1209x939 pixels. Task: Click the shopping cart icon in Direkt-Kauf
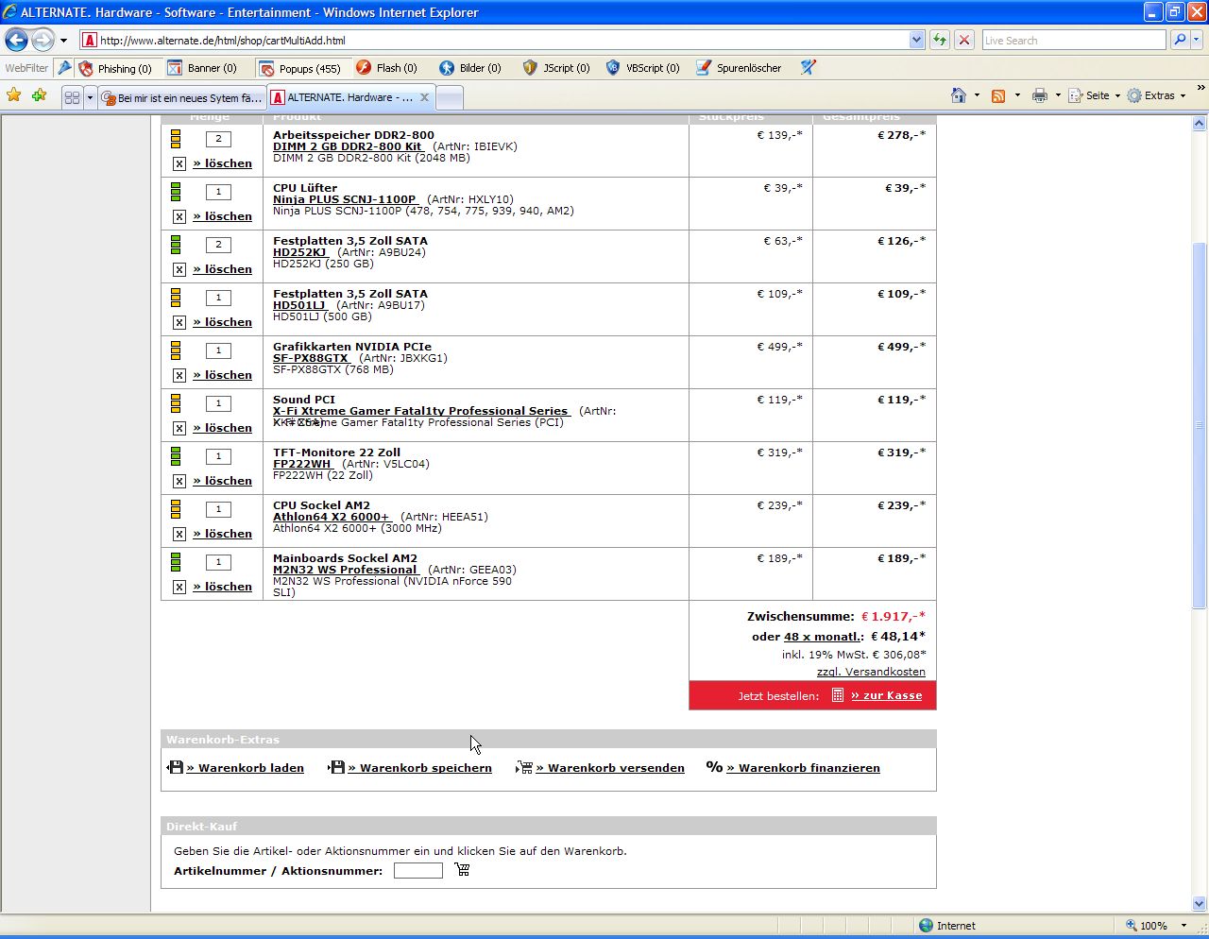[x=462, y=869]
